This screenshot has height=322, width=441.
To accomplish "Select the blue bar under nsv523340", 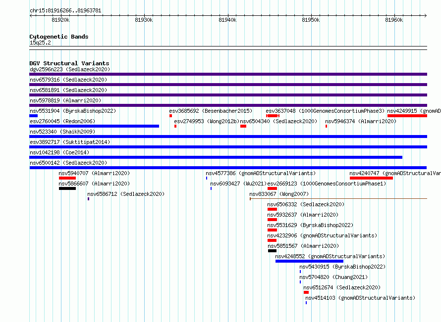I will point(228,137).
